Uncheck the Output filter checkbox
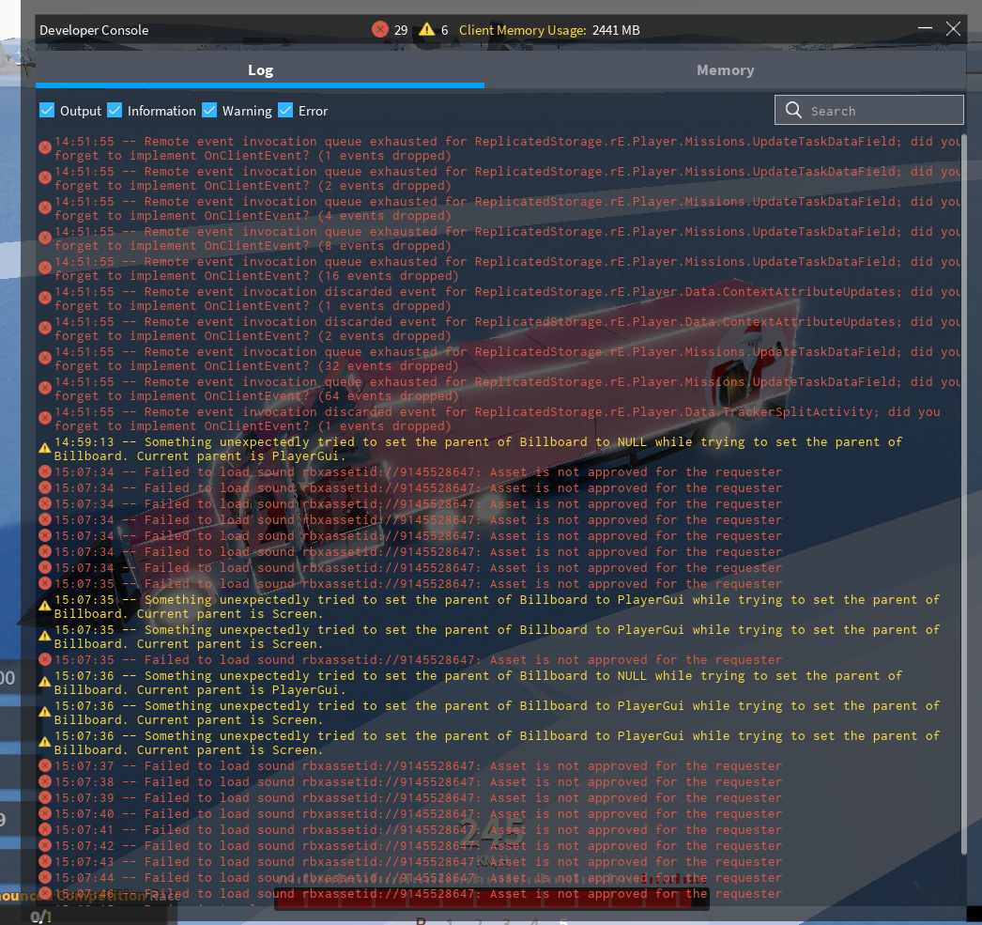982x925 pixels. coord(47,111)
